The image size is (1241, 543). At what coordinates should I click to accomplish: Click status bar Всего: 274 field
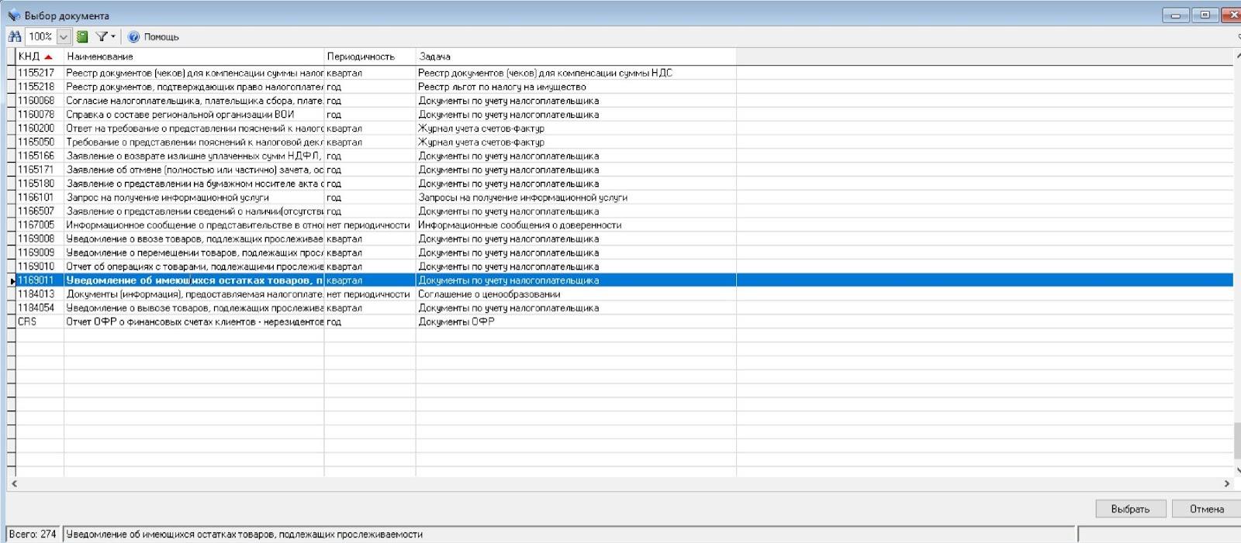(33, 534)
